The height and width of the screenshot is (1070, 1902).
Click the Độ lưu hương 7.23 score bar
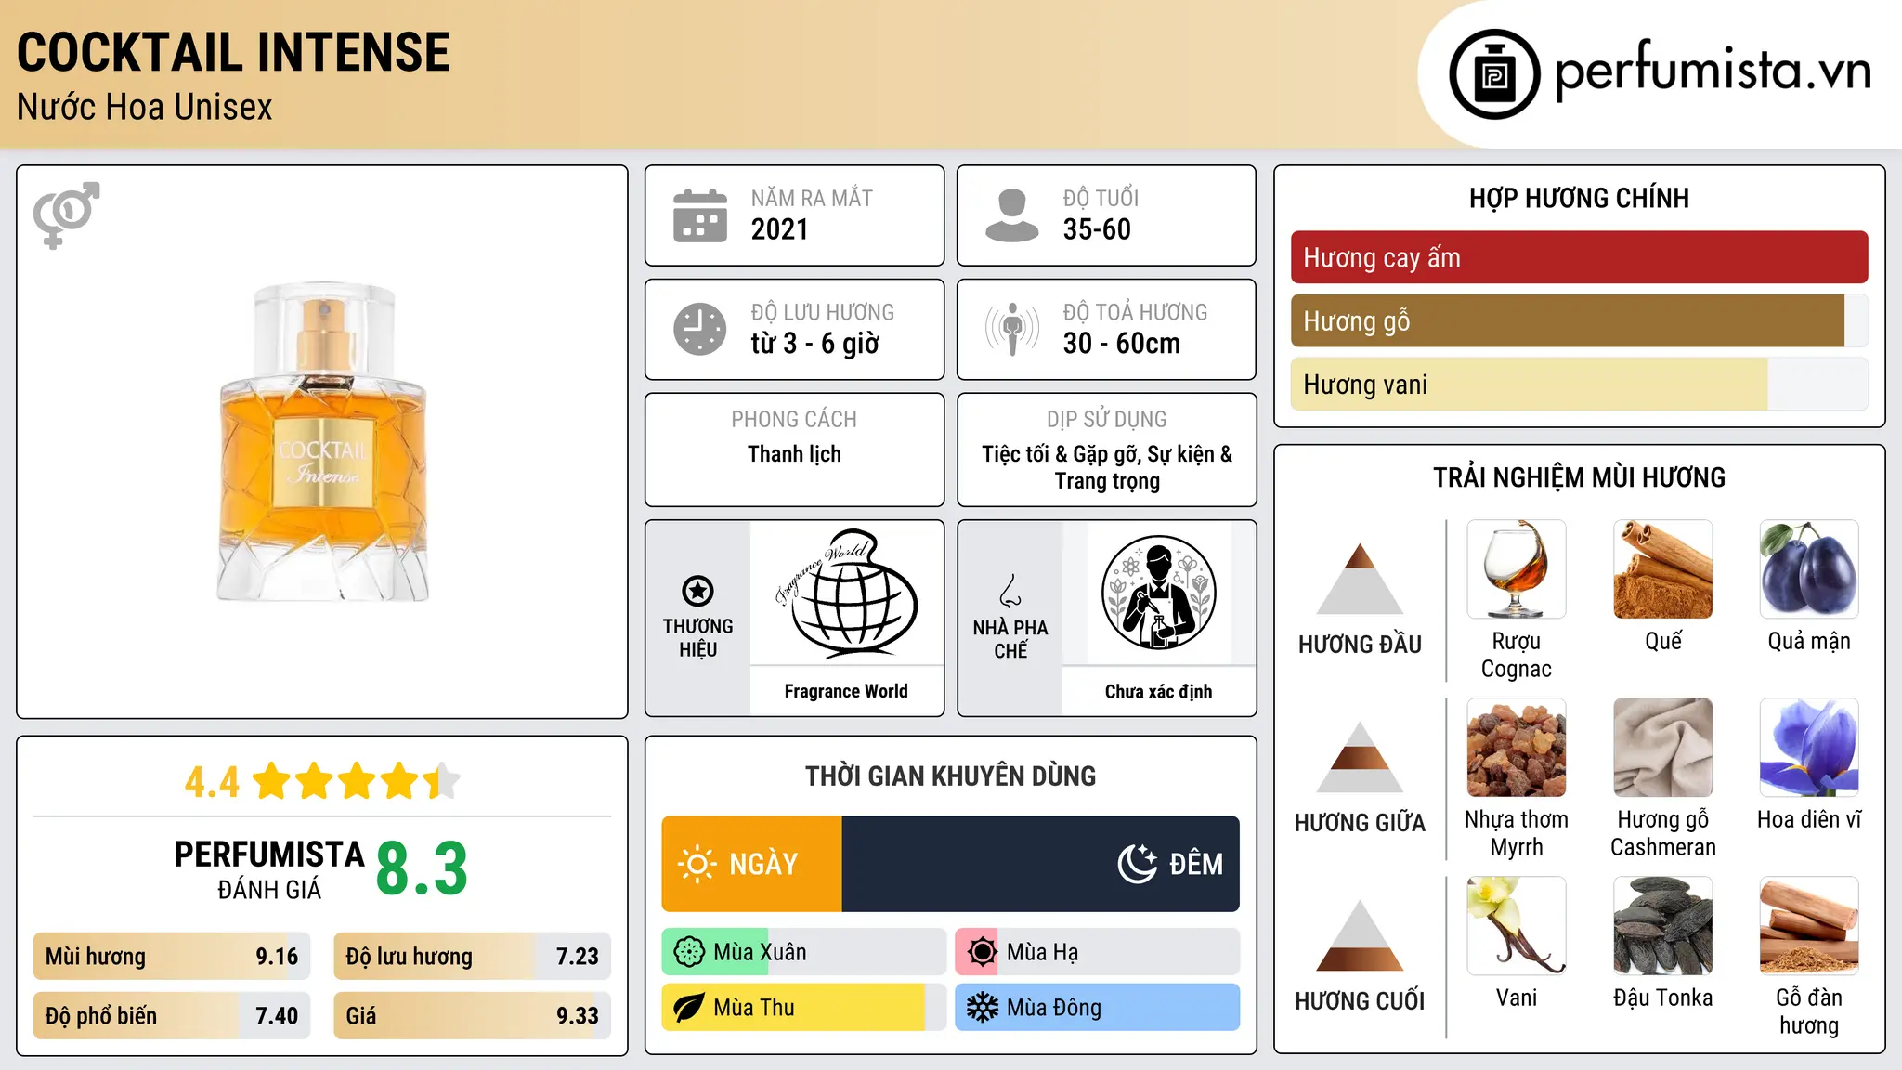point(472,956)
